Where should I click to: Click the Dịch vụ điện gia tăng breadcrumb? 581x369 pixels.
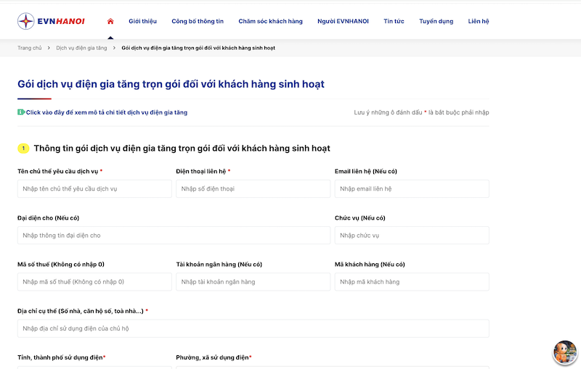pos(81,48)
